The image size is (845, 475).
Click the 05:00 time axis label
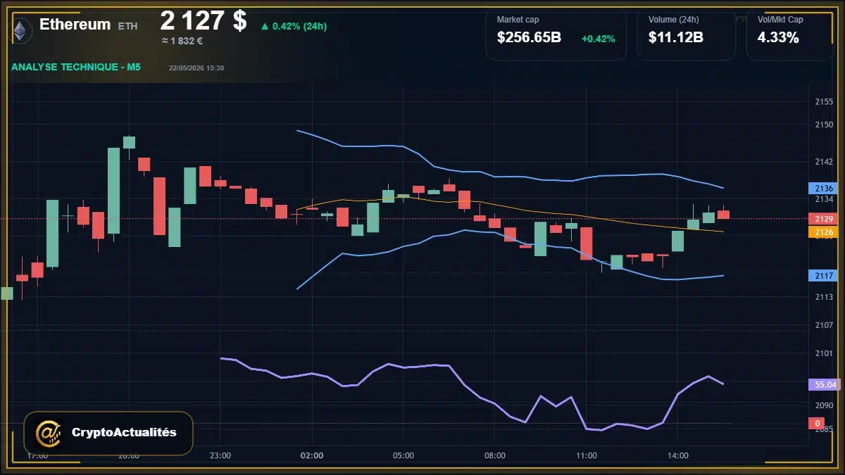(403, 455)
